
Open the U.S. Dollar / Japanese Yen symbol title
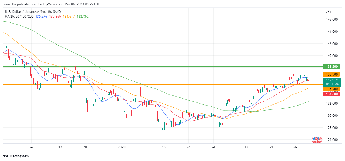coord(33,12)
